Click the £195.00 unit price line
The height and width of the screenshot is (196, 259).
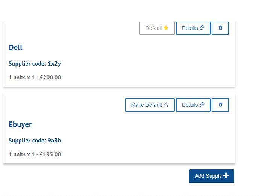[x=35, y=154]
